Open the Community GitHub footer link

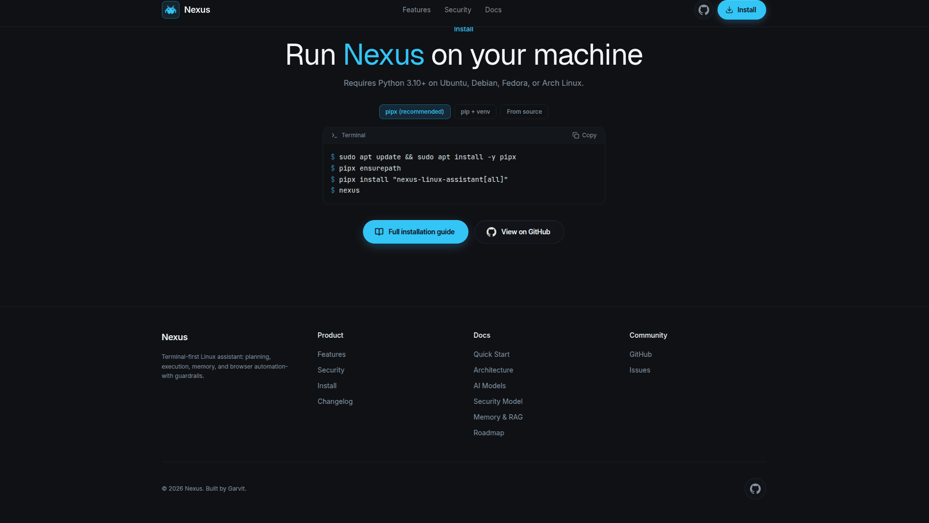(641, 354)
